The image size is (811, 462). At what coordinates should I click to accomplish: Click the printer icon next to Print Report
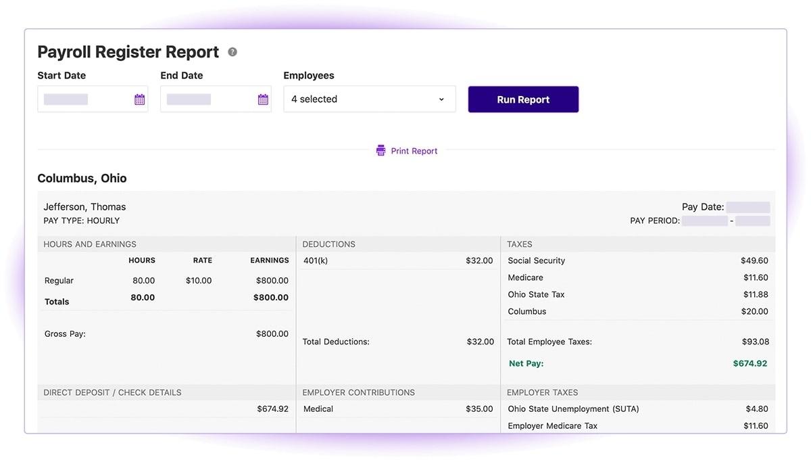(381, 151)
